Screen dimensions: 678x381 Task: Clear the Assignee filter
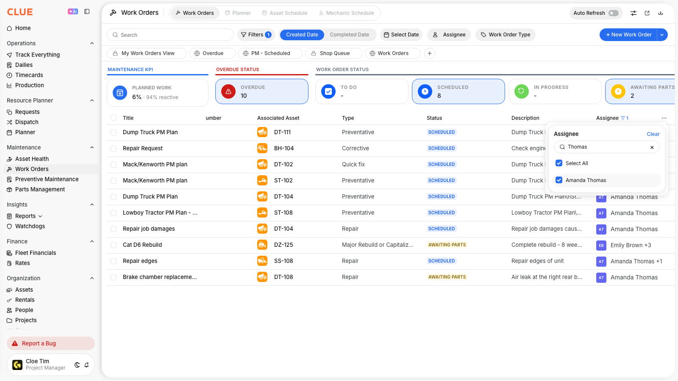pyautogui.click(x=653, y=134)
